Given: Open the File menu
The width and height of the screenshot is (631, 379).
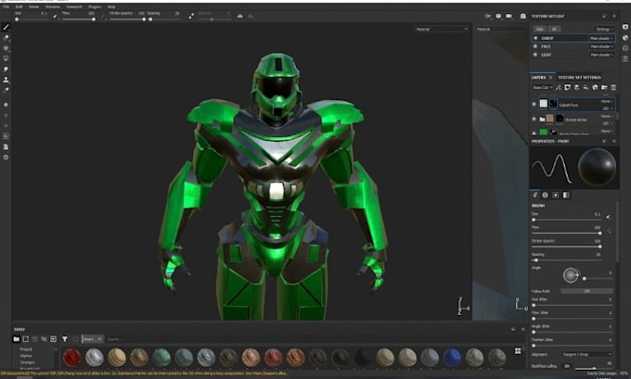Looking at the screenshot, I should point(6,6).
